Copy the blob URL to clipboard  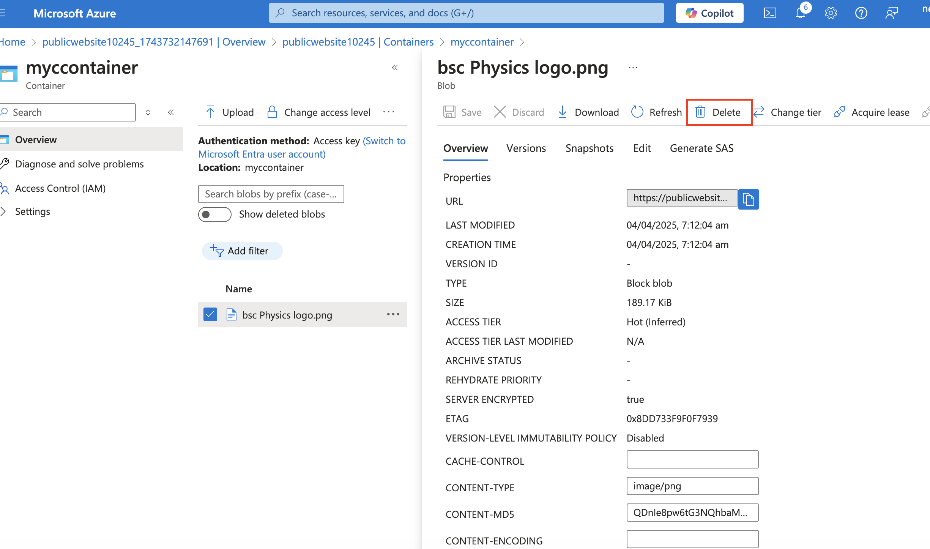pos(748,199)
